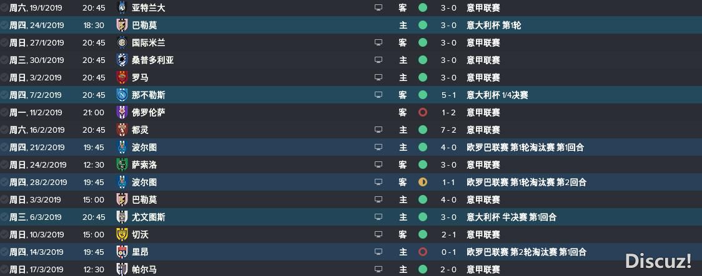This screenshot has height=276, width=702.
Task: Open the Coppa Italia quarter-final competition link
Action: [x=497, y=95]
